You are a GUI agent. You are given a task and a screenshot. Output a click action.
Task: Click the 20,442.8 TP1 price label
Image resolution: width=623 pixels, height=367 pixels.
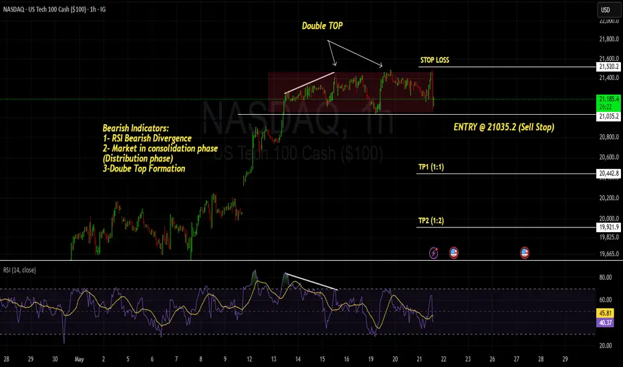pyautogui.click(x=609, y=173)
